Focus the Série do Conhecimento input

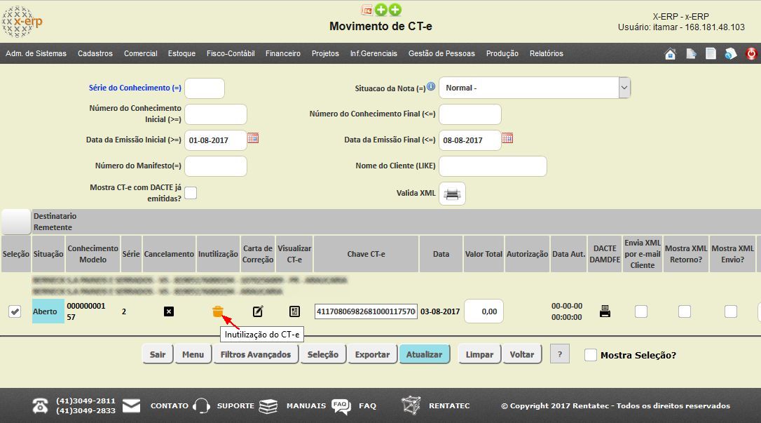pos(205,88)
